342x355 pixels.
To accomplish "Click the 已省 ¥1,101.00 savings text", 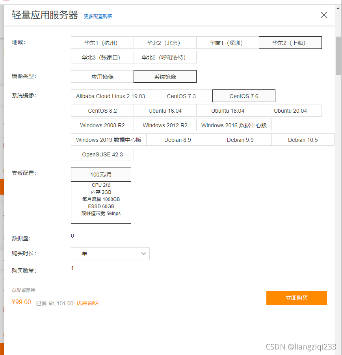I will coord(54,303).
